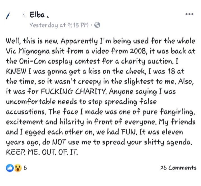Screen dimensions: 201x186
Task: Open the profile picture of Elba
Action: (16, 16)
